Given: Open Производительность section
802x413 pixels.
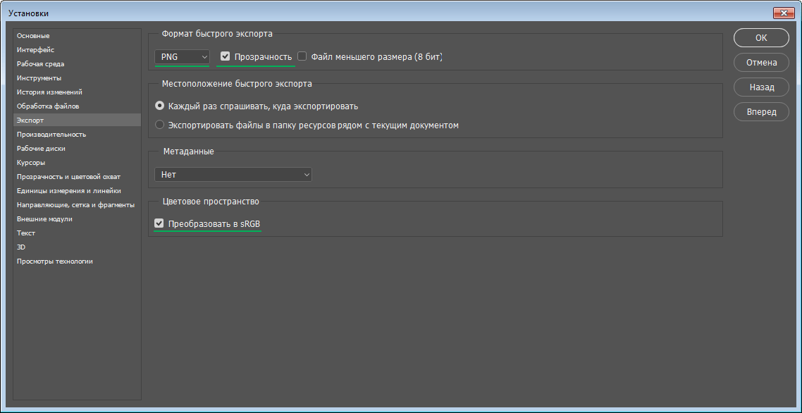Looking at the screenshot, I should [78, 134].
